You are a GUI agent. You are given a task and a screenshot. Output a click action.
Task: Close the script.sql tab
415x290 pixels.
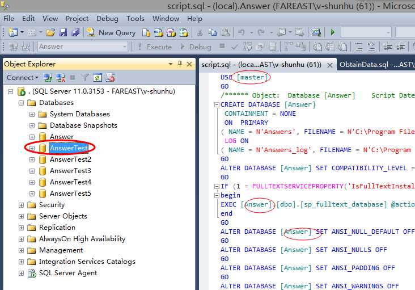pyautogui.click(x=329, y=65)
